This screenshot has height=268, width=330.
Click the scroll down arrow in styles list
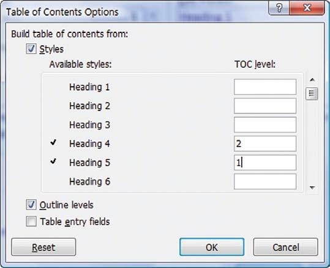pyautogui.click(x=312, y=187)
